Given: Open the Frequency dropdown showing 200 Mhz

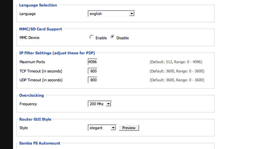Looking at the screenshot, I should [x=100, y=104].
